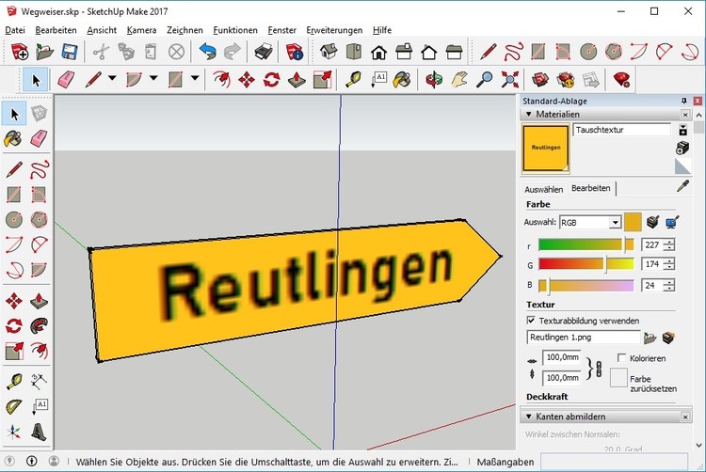
Task: Click the Farbe zurücksetzen swatch
Action: click(x=618, y=378)
